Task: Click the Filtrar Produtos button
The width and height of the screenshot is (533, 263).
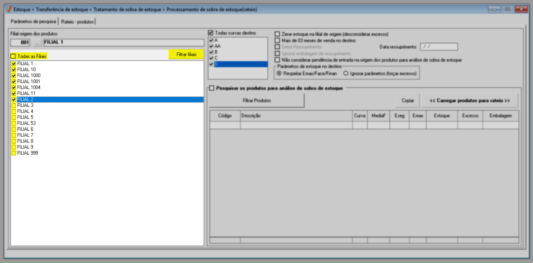Action: tap(257, 100)
